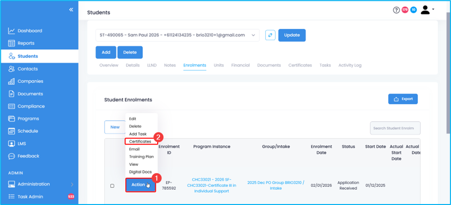451x205 pixels.
Task: Click the help question mark icon
Action: pyautogui.click(x=396, y=10)
